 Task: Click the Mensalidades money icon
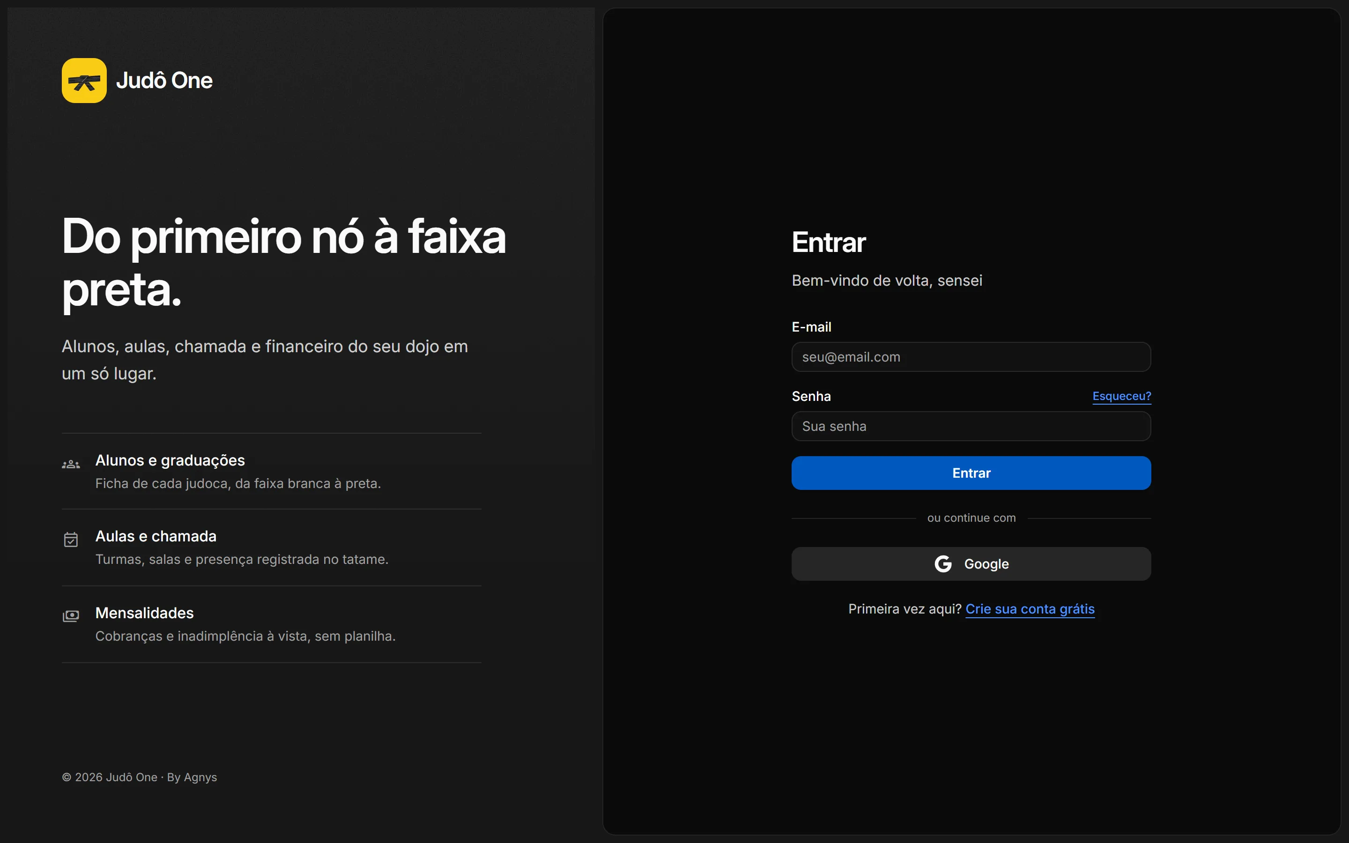pos(71,616)
